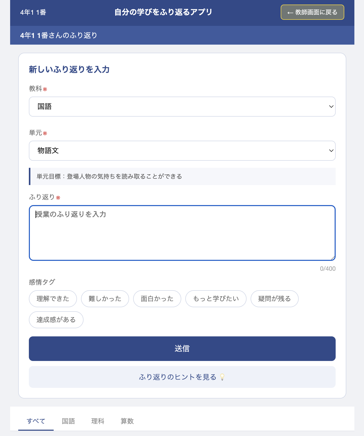364x436 pixels.
Task: Toggle the 面白かった emotion tag
Action: (x=157, y=299)
